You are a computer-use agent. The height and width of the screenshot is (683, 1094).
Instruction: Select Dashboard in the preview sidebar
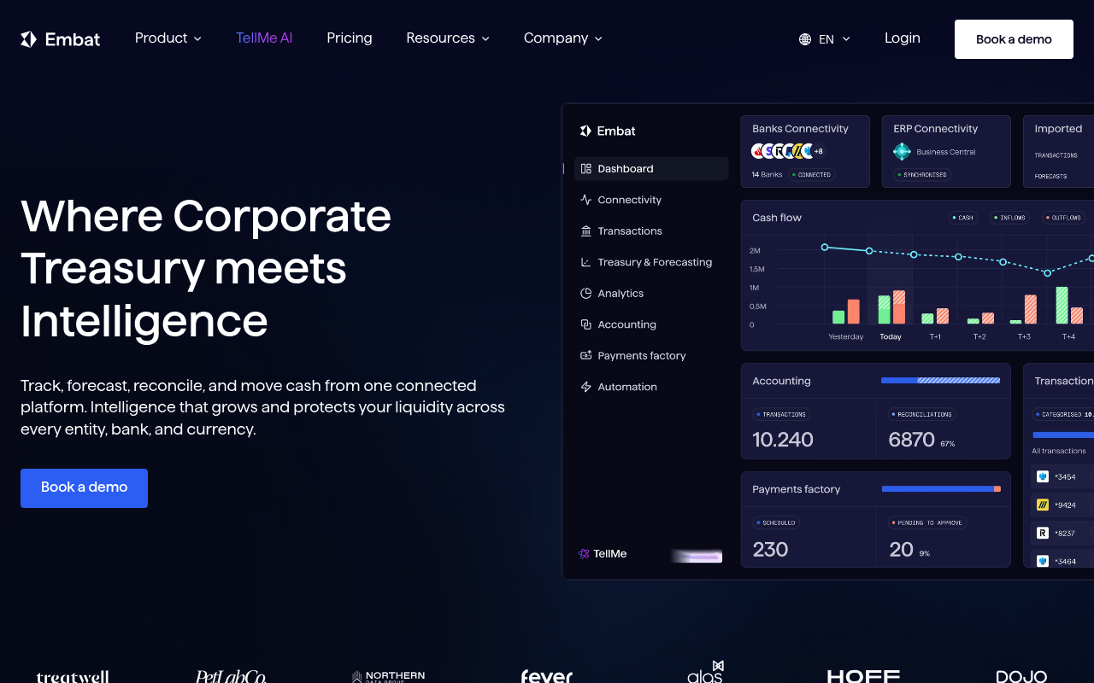(651, 169)
